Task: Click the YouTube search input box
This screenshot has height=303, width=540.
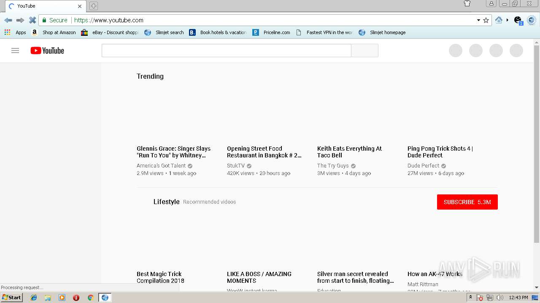Action: click(x=226, y=50)
